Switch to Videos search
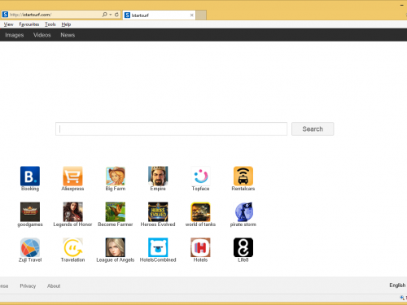This screenshot has width=407, height=305. [42, 35]
